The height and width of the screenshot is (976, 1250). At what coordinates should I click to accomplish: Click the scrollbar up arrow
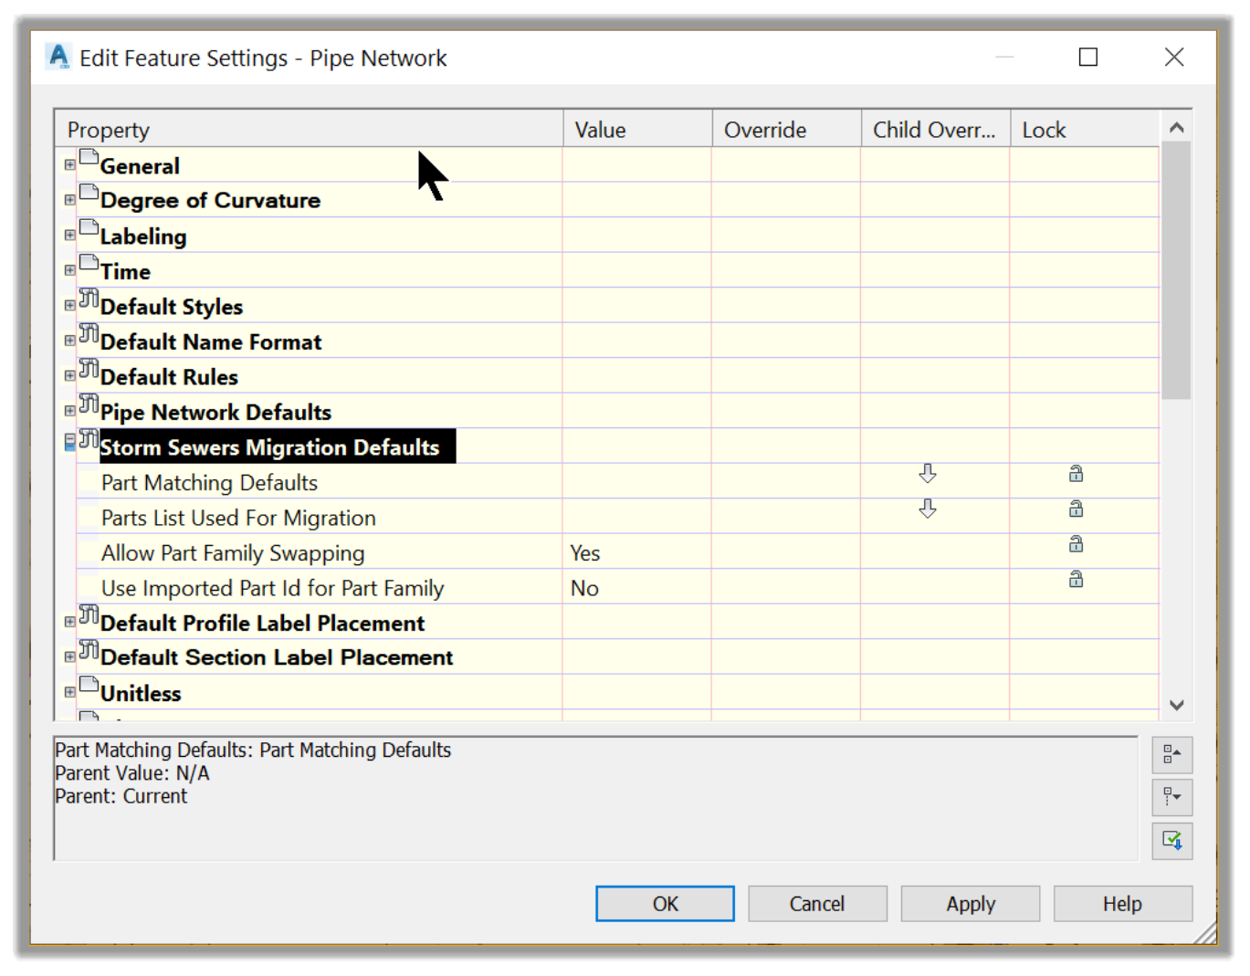click(1176, 128)
